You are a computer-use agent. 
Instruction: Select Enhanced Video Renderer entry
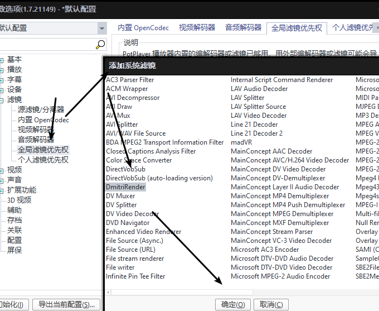tap(144, 232)
